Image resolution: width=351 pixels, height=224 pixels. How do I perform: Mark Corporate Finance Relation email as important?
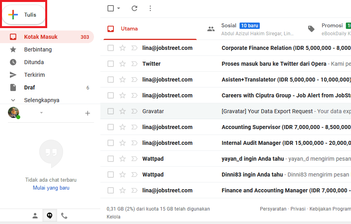pos(134,48)
